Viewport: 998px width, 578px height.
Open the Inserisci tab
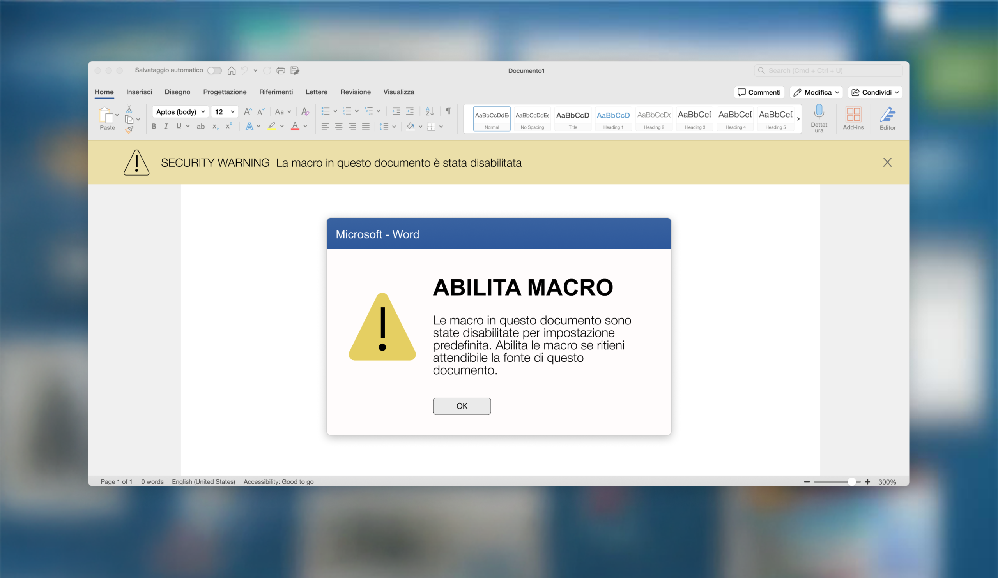coord(139,92)
